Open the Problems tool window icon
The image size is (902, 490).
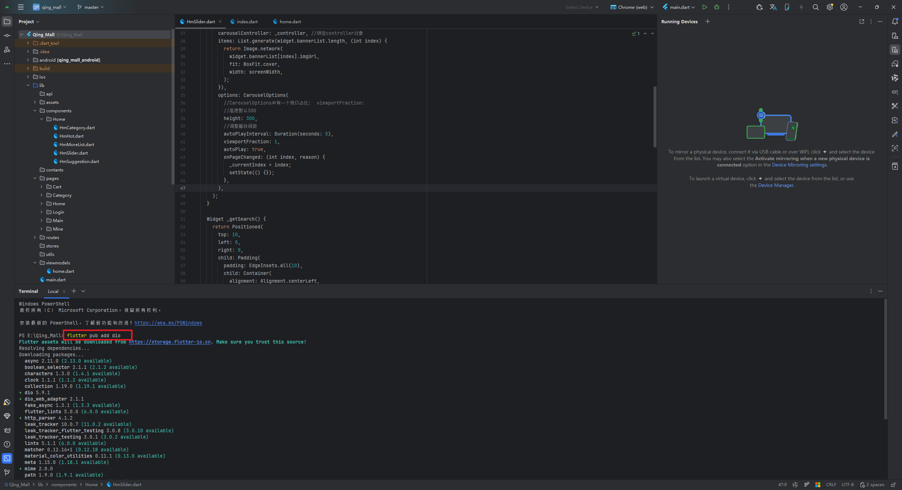tap(7, 444)
